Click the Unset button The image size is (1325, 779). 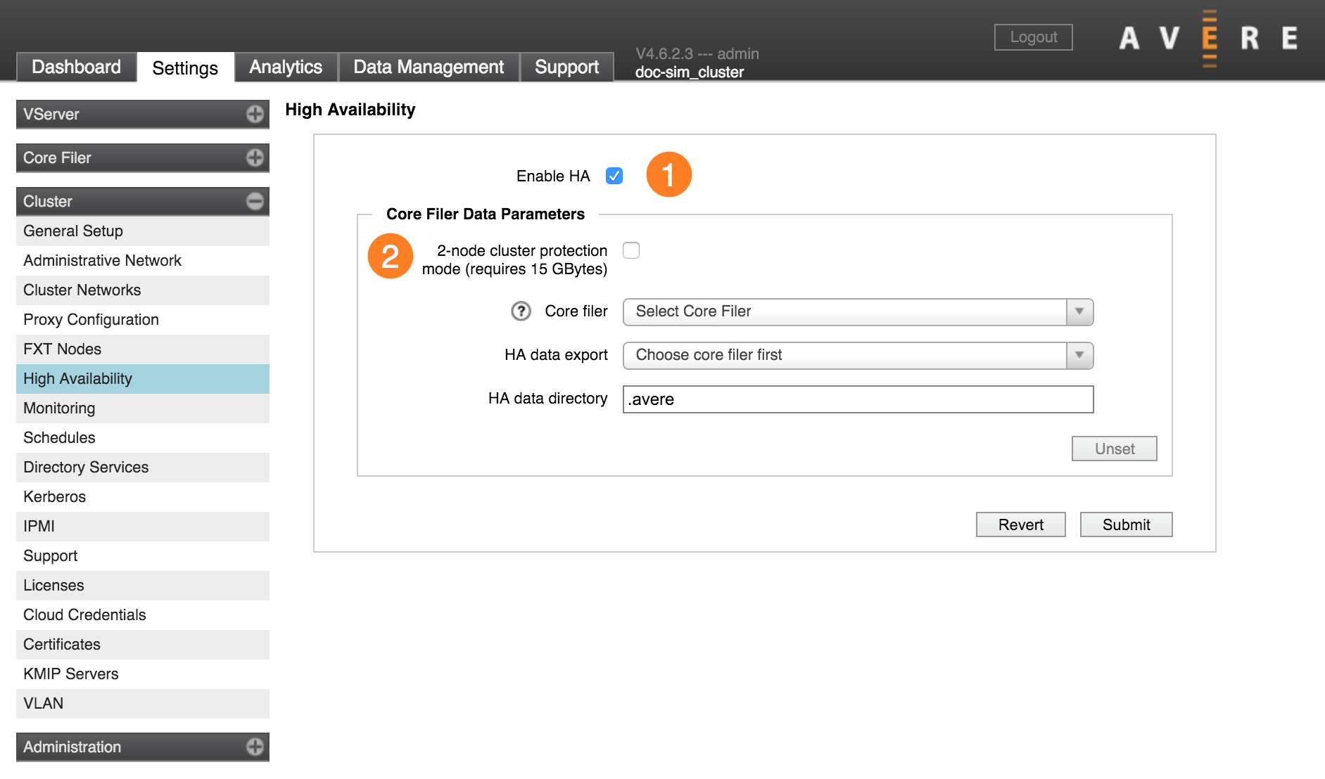click(x=1114, y=449)
